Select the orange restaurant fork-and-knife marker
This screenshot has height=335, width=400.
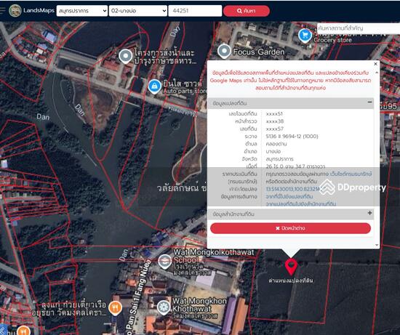(x=115, y=307)
